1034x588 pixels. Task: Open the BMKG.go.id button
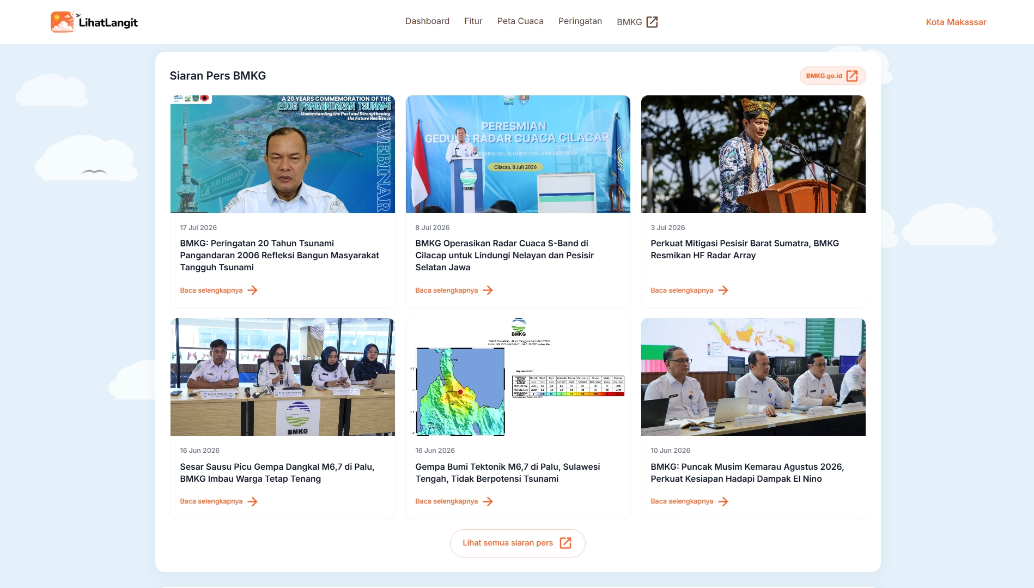point(832,76)
